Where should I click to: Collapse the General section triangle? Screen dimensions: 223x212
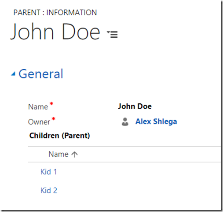(13, 74)
